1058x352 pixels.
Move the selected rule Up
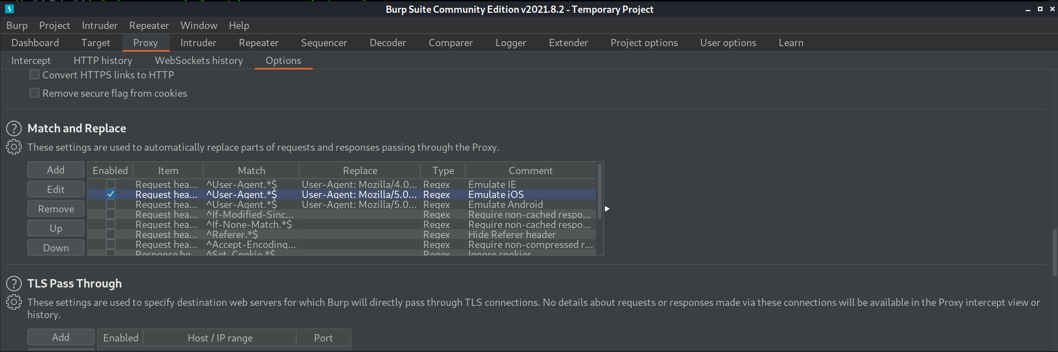(x=56, y=228)
